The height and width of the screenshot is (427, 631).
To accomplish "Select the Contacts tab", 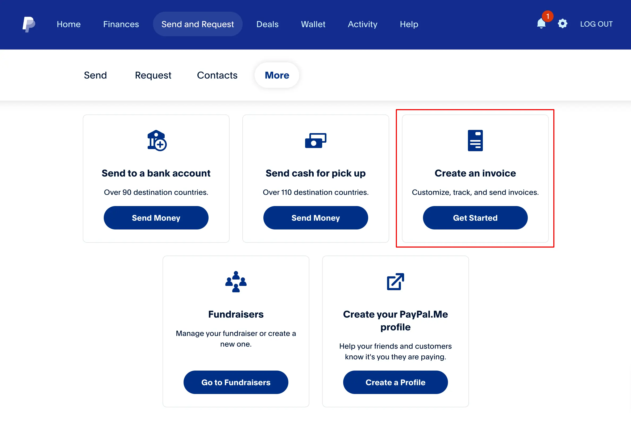I will 217,75.
